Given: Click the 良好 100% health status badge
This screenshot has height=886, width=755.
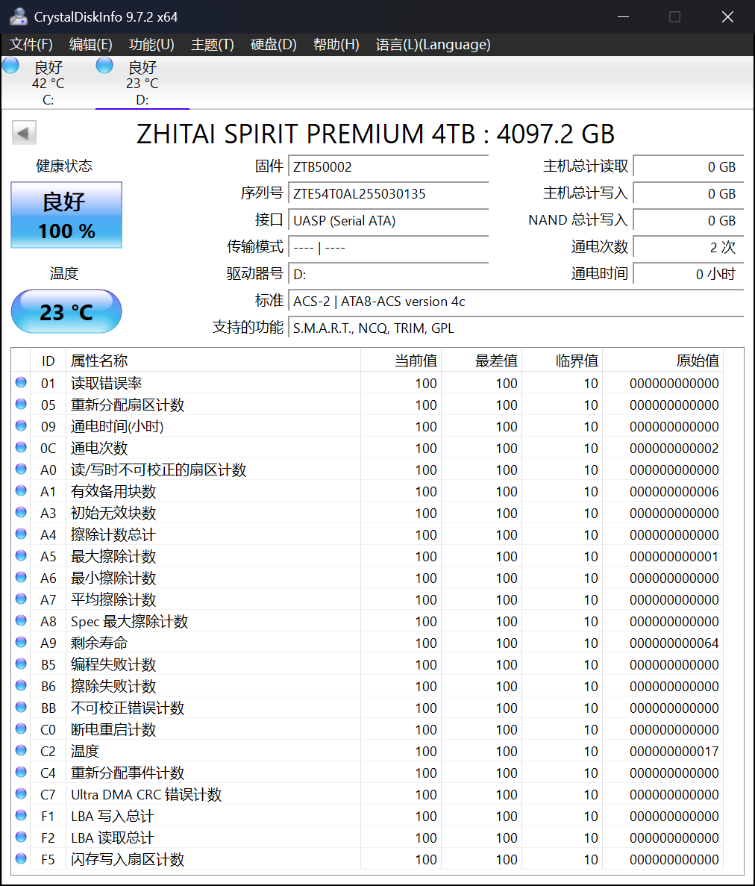Looking at the screenshot, I should click(x=66, y=214).
